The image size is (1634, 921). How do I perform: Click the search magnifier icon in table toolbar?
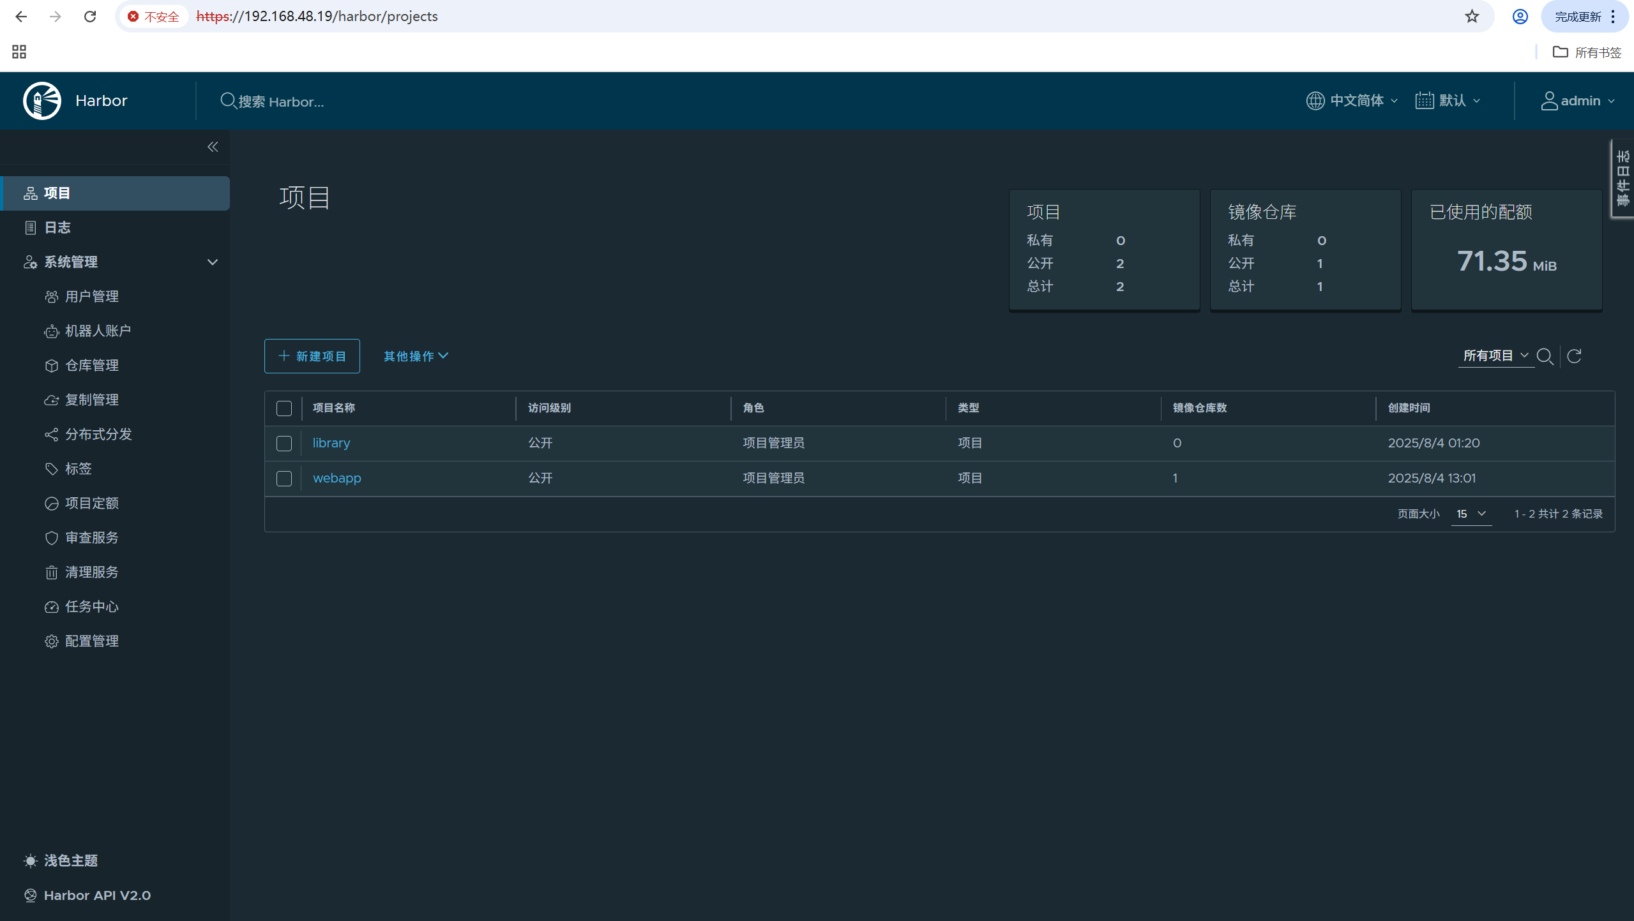pyautogui.click(x=1545, y=356)
